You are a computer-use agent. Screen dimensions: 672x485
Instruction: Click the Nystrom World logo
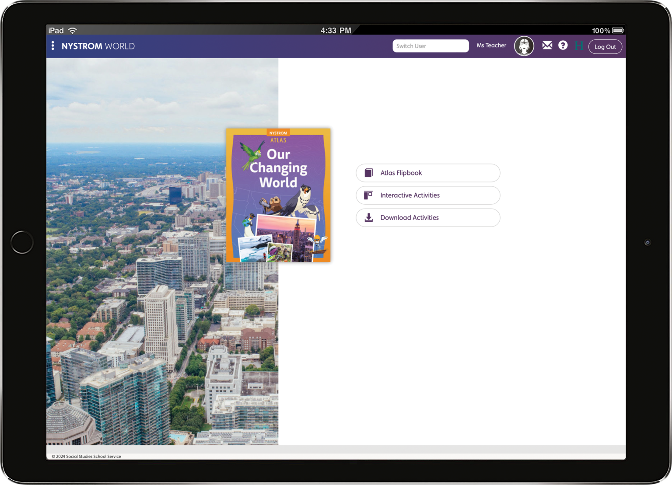(98, 46)
